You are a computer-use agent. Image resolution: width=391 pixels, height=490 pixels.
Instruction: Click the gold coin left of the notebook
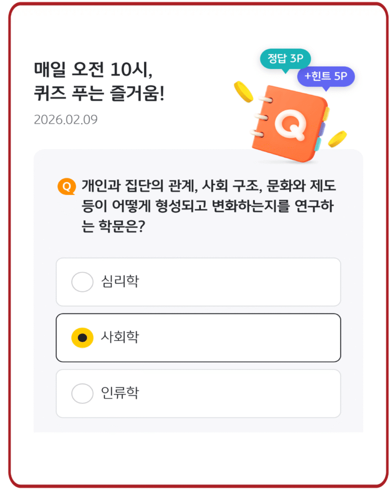tap(243, 91)
